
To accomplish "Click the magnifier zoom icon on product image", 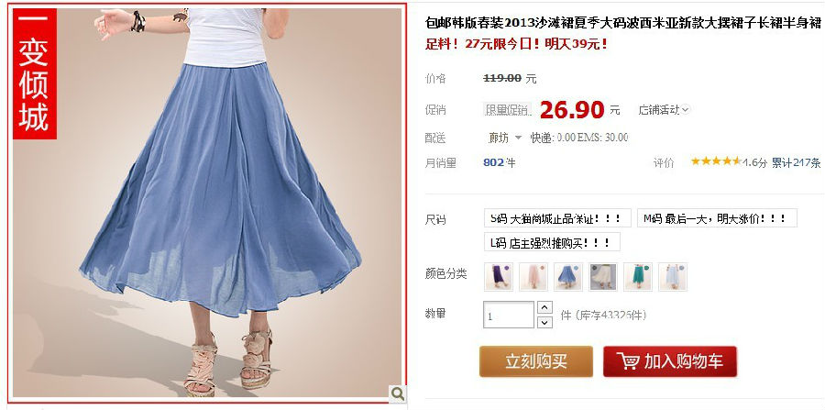I will pos(398,393).
